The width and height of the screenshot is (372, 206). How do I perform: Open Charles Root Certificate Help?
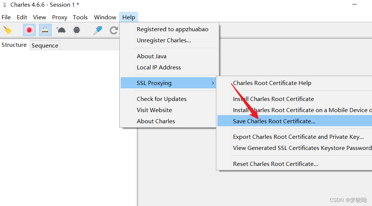295,83
